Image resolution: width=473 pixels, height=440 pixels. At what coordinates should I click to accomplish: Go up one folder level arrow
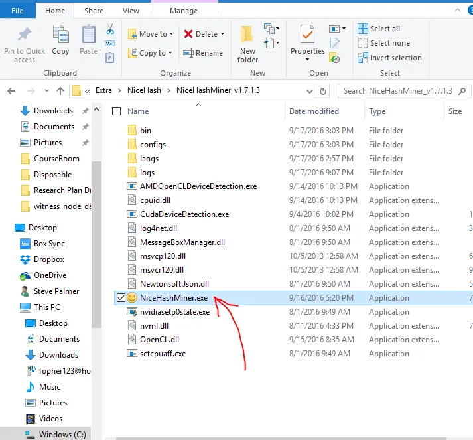(60, 91)
